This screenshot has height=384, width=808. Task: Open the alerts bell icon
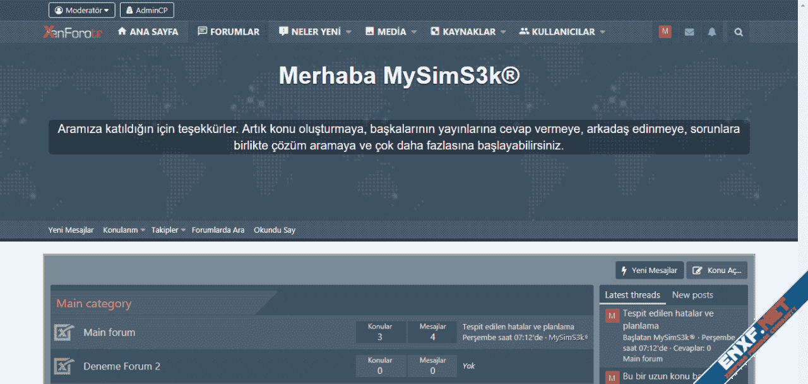click(712, 32)
